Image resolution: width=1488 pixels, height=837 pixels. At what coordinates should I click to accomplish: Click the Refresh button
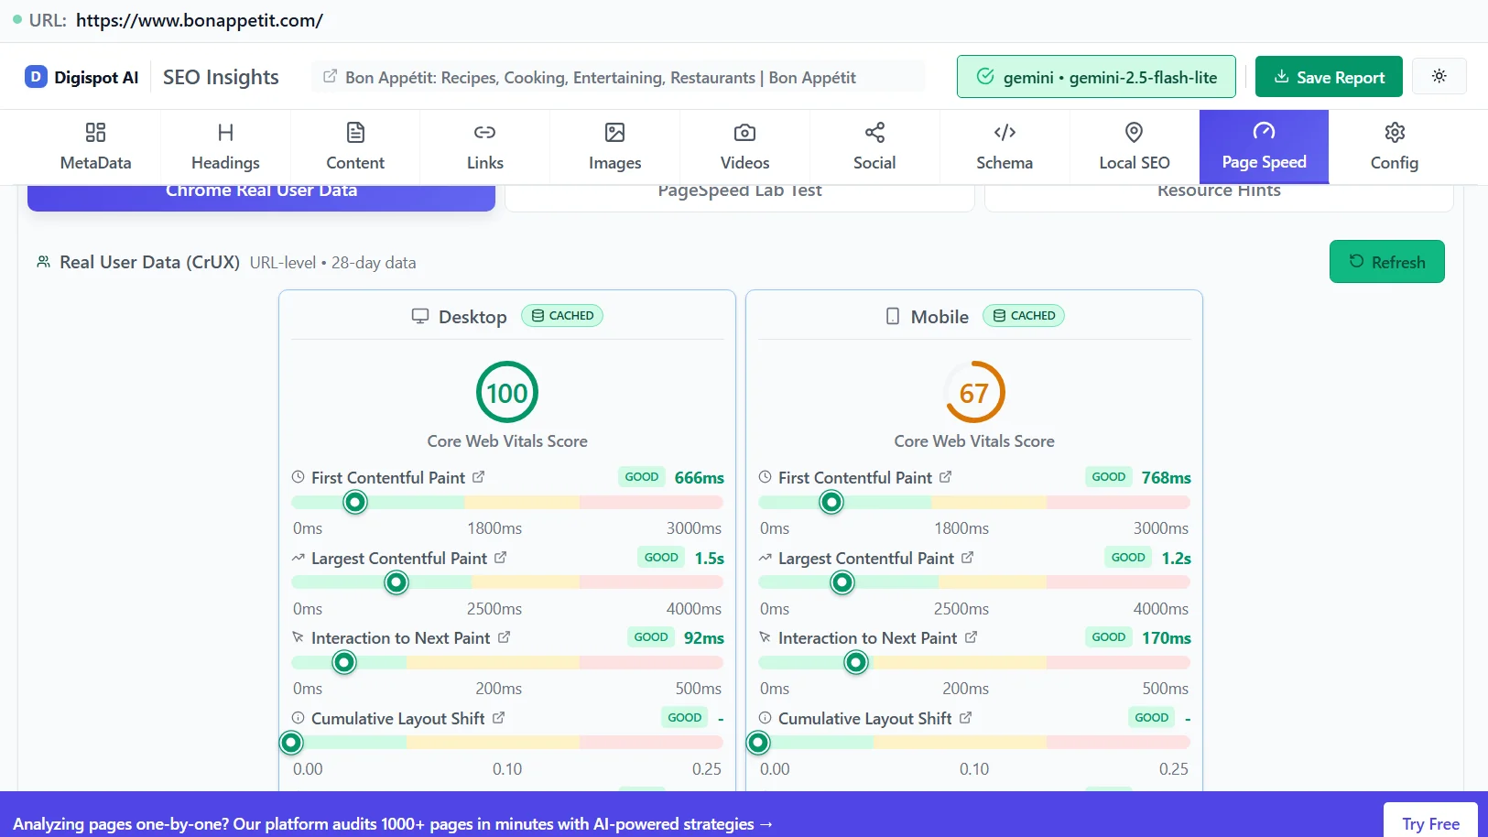coord(1387,262)
